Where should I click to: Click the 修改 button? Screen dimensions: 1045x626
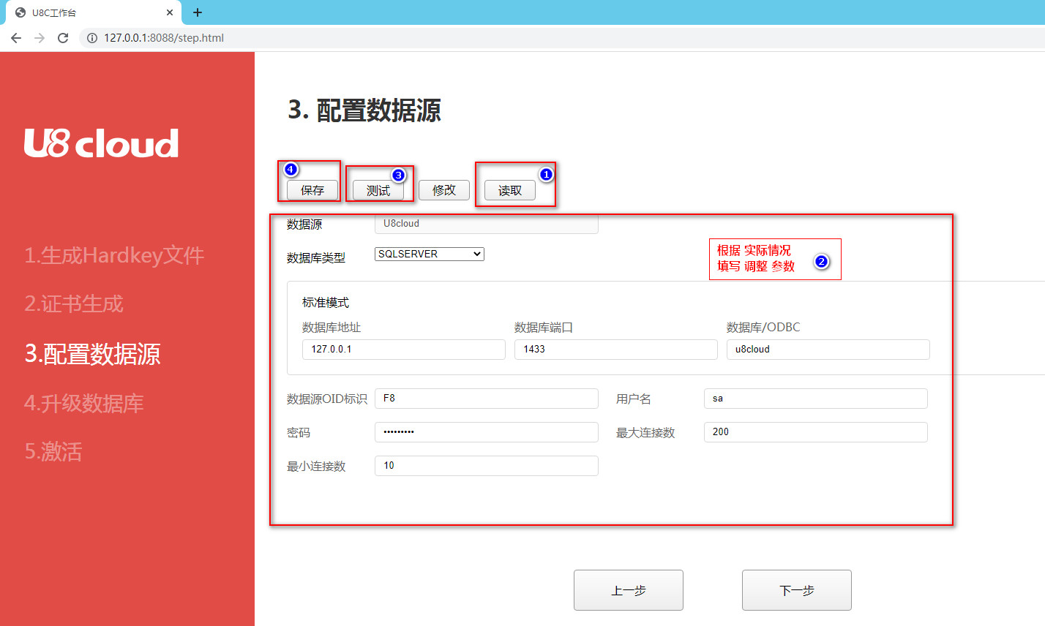(x=444, y=190)
